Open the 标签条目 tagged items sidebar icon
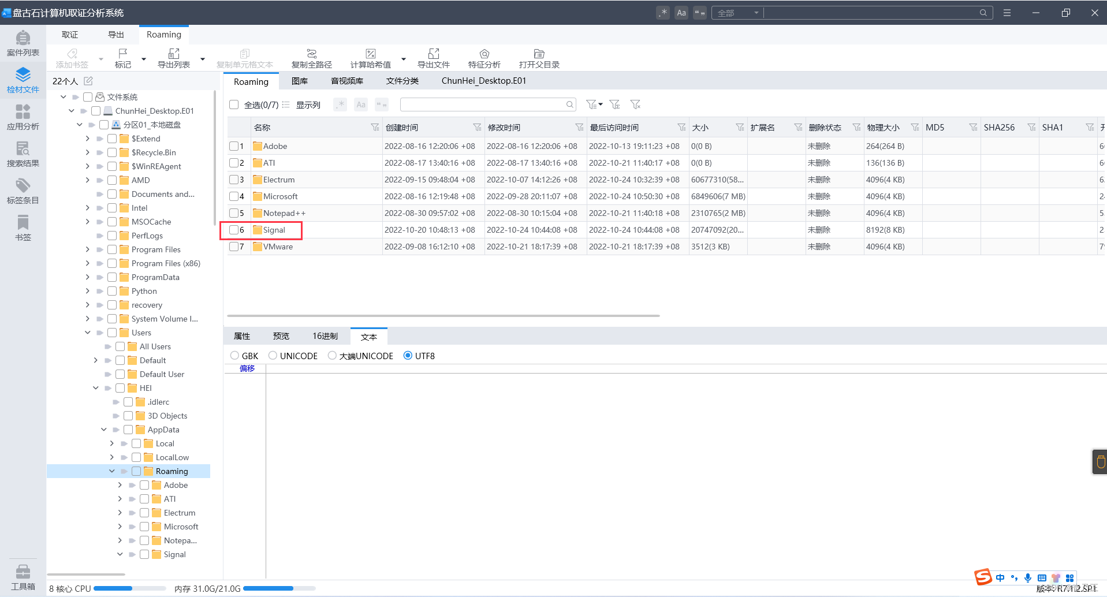The width and height of the screenshot is (1107, 597). tap(23, 191)
